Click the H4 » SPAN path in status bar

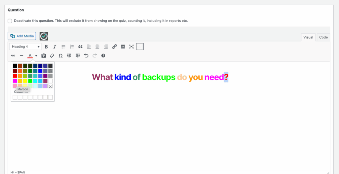tap(18, 172)
